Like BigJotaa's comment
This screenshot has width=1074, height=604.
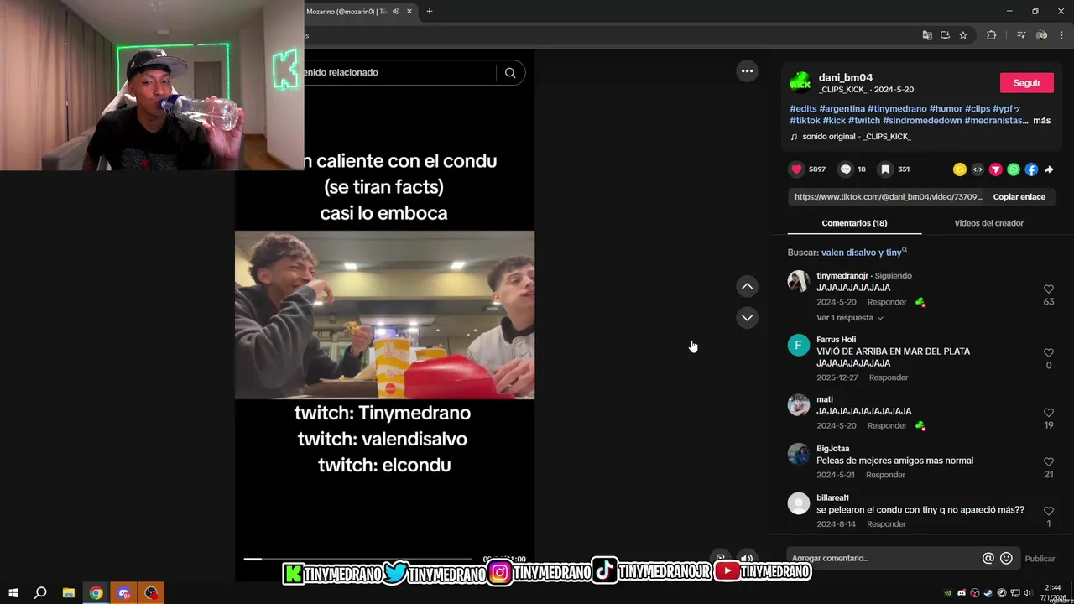(x=1048, y=462)
